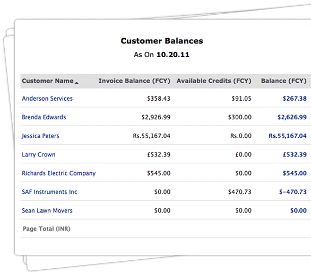The width and height of the screenshot is (311, 274).
Task: Open the Anderson Services customer link
Action: coord(47,99)
